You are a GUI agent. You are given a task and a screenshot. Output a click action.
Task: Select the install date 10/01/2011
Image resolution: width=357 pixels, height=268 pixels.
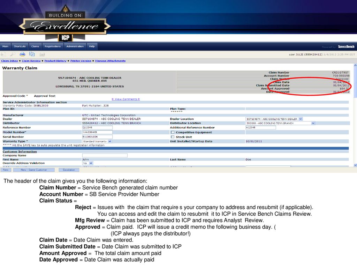[x=254, y=141]
